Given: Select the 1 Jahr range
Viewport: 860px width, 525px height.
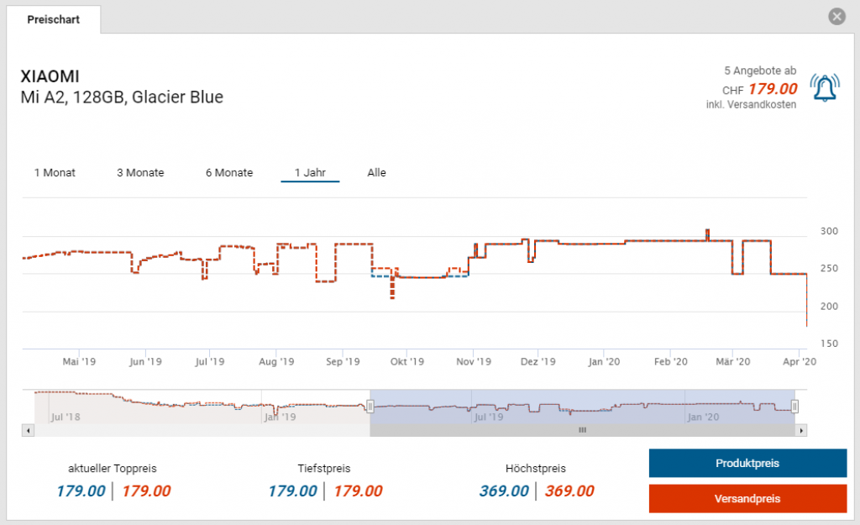Looking at the screenshot, I should [x=310, y=173].
